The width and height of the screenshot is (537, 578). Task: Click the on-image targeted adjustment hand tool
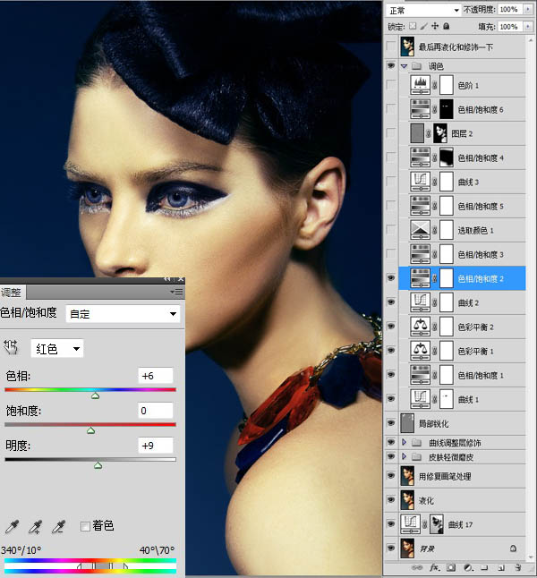click(x=13, y=348)
